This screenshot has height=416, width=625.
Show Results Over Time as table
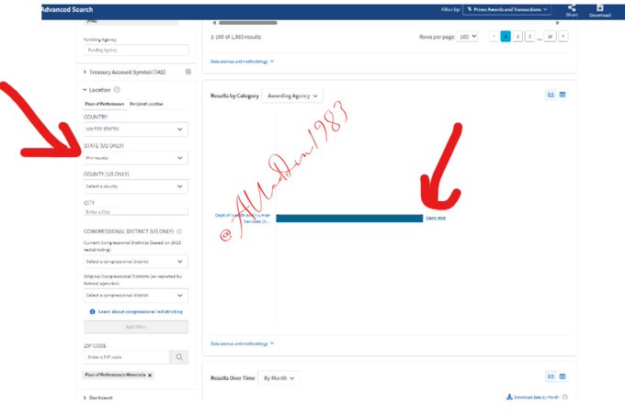click(562, 377)
